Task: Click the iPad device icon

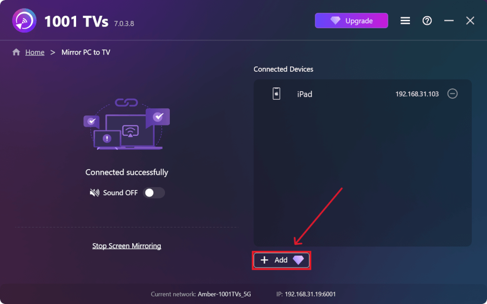Action: coord(276,94)
